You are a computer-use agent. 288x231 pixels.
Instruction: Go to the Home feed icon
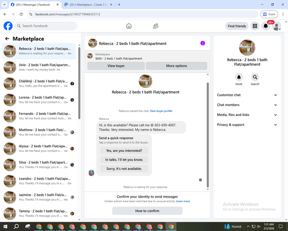point(129,26)
